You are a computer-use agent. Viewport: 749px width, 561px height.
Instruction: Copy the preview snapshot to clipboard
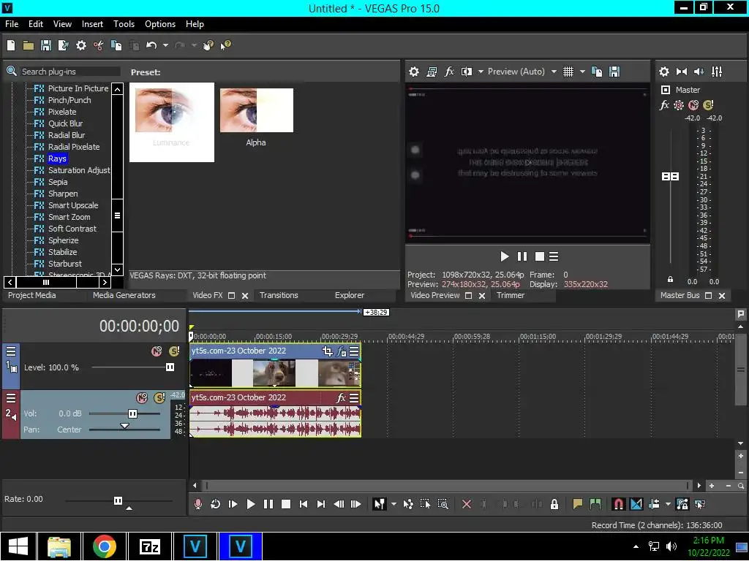tap(597, 72)
